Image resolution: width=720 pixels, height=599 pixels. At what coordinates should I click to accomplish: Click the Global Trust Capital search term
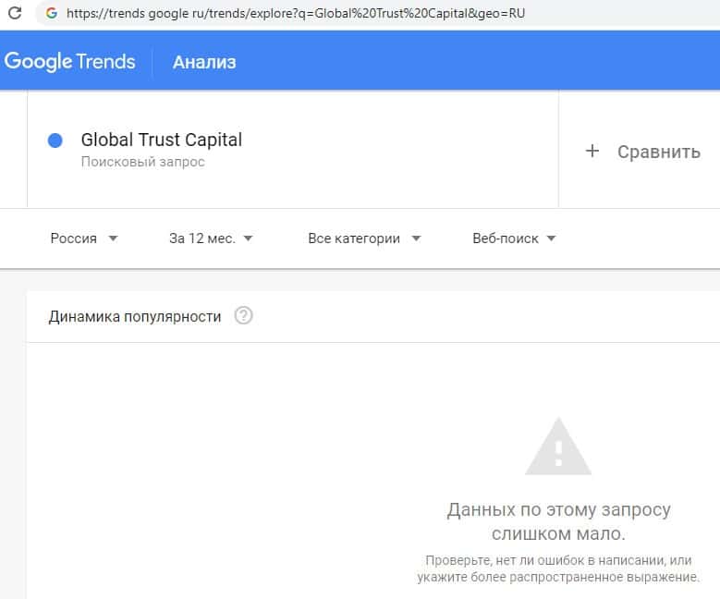coord(162,141)
